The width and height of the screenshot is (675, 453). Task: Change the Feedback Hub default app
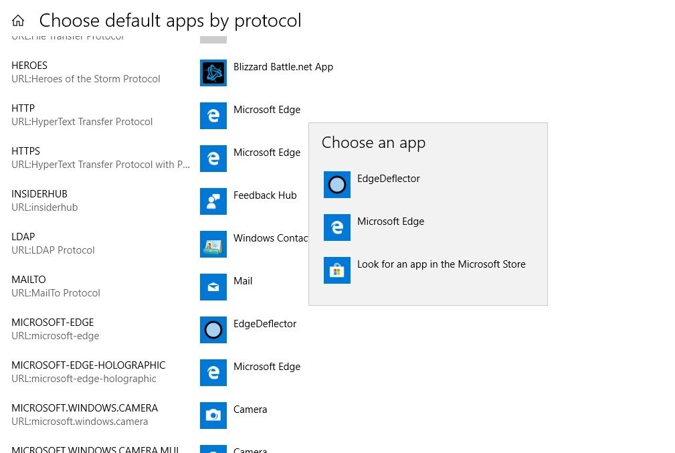point(265,195)
